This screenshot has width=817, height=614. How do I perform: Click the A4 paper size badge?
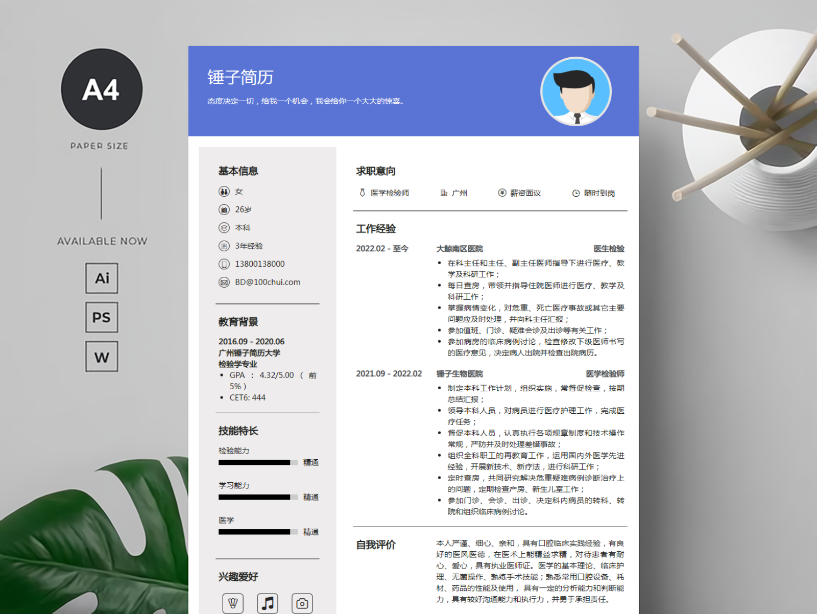[102, 89]
